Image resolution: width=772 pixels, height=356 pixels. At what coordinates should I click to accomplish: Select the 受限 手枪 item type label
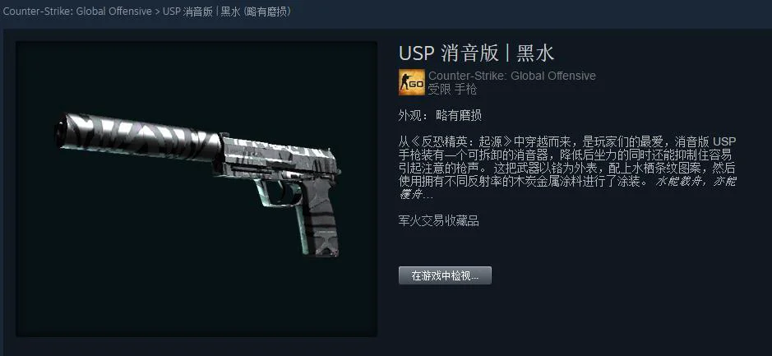[452, 90]
